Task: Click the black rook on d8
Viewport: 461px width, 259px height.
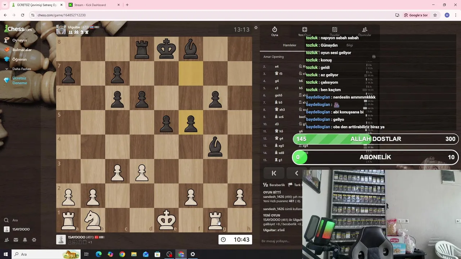Action: pos(142,49)
